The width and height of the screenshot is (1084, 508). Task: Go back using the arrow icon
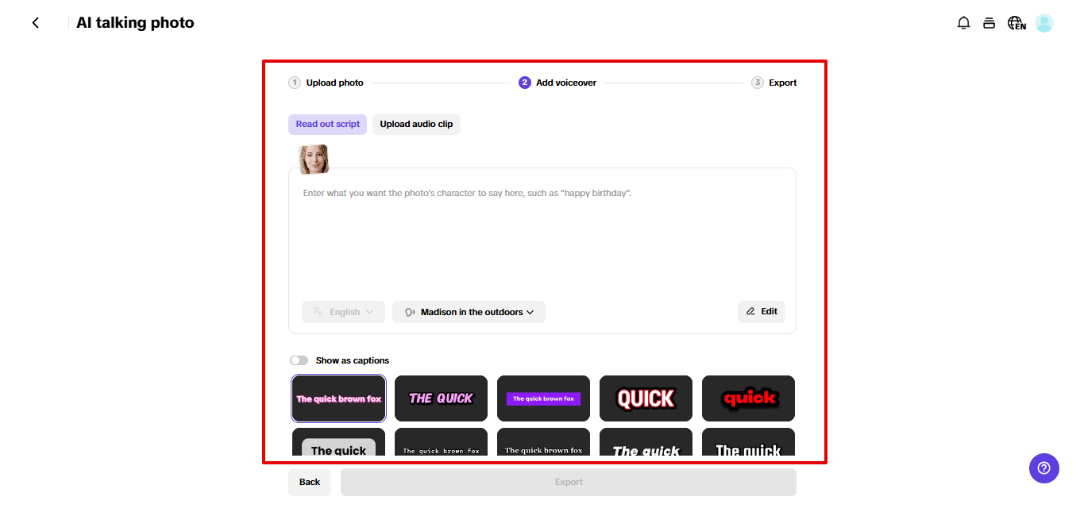click(36, 23)
